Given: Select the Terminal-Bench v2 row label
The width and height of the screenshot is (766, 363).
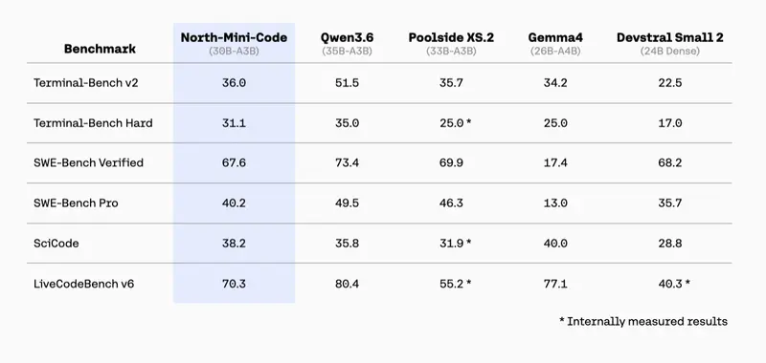Looking at the screenshot, I should click(86, 83).
